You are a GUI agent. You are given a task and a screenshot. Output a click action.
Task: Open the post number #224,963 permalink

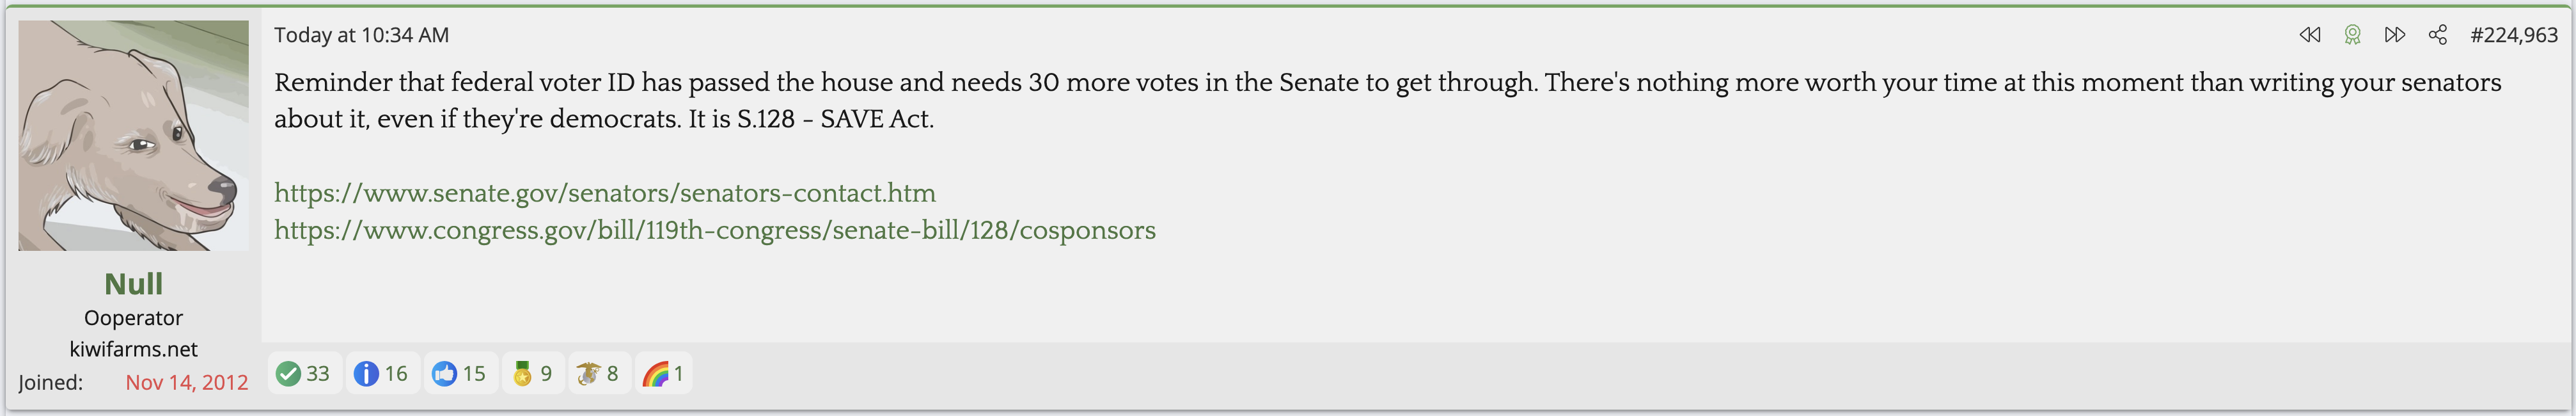pos(2513,35)
